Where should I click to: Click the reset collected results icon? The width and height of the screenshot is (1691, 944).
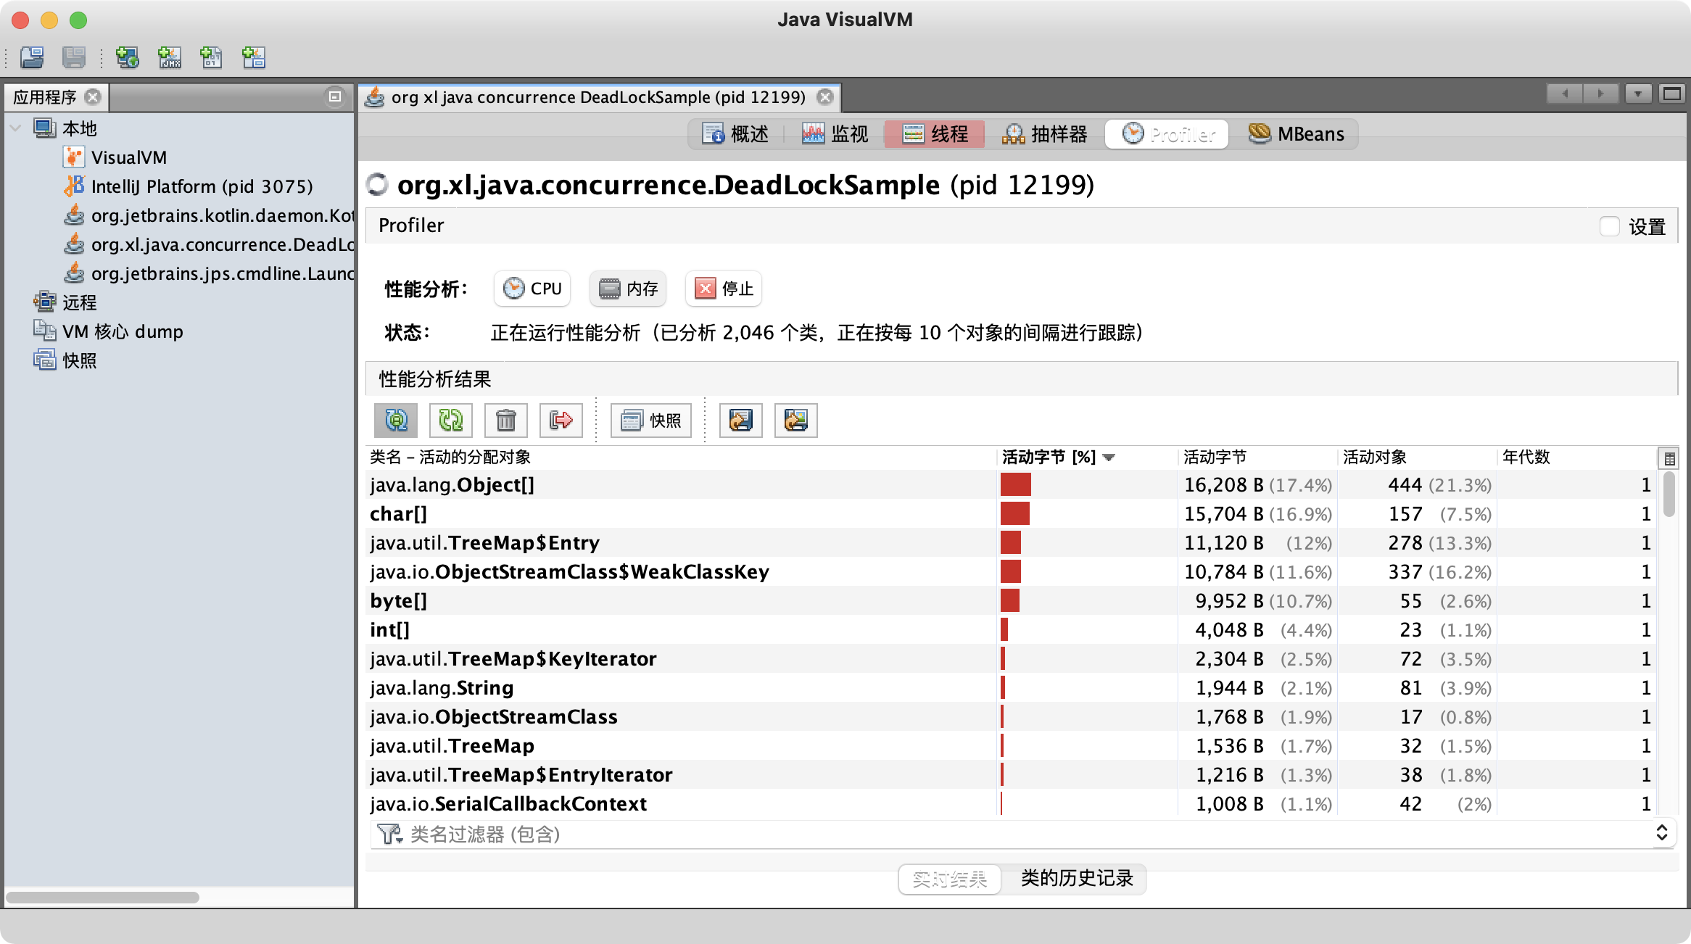561,421
